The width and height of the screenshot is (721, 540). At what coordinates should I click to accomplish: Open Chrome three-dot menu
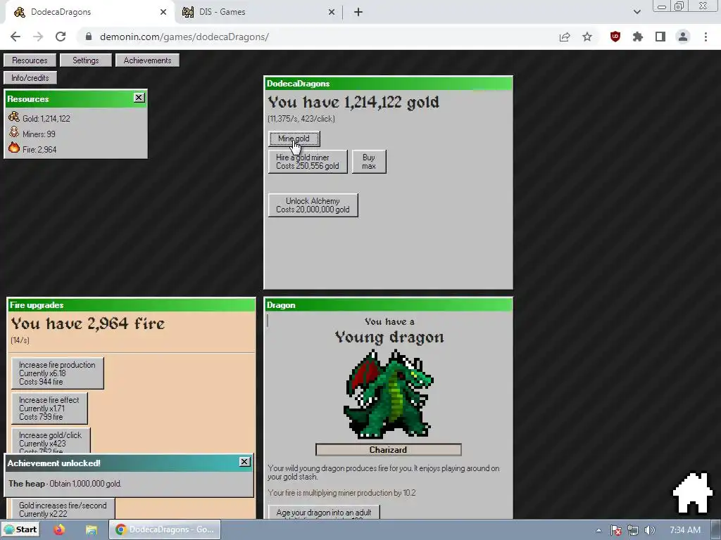[706, 37]
